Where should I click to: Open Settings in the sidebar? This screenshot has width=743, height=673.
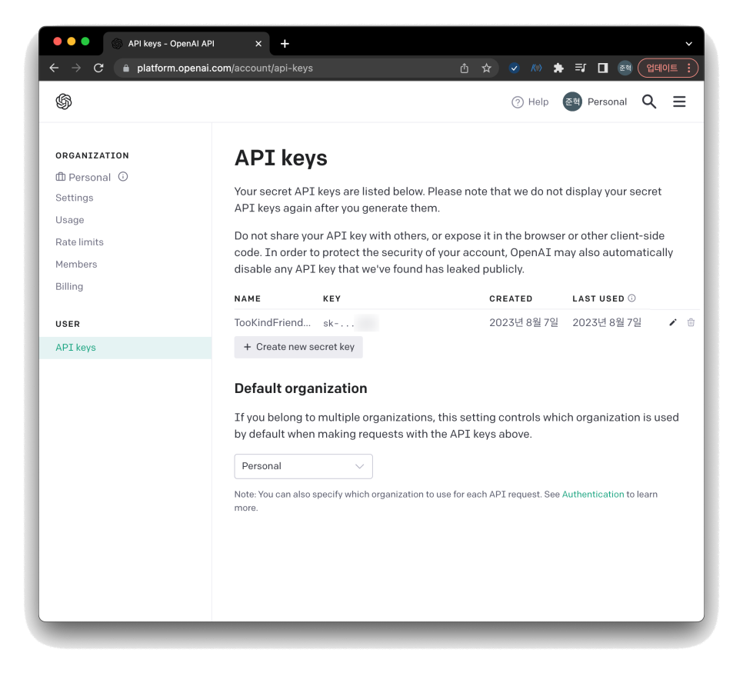[x=75, y=198]
